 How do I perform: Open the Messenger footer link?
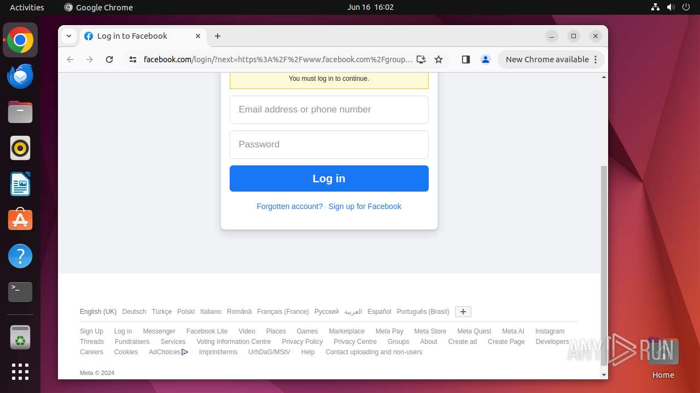click(159, 331)
